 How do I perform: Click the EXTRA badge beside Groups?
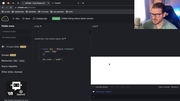pos(13,55)
